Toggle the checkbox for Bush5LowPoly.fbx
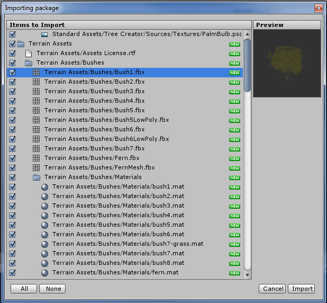The width and height of the screenshot is (327, 303). [x=12, y=120]
